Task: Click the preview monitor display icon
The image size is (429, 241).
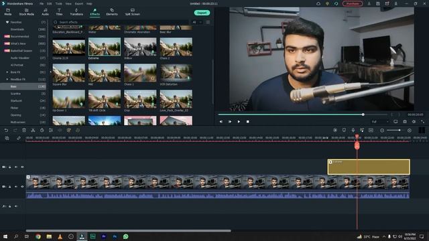Action: [395, 122]
